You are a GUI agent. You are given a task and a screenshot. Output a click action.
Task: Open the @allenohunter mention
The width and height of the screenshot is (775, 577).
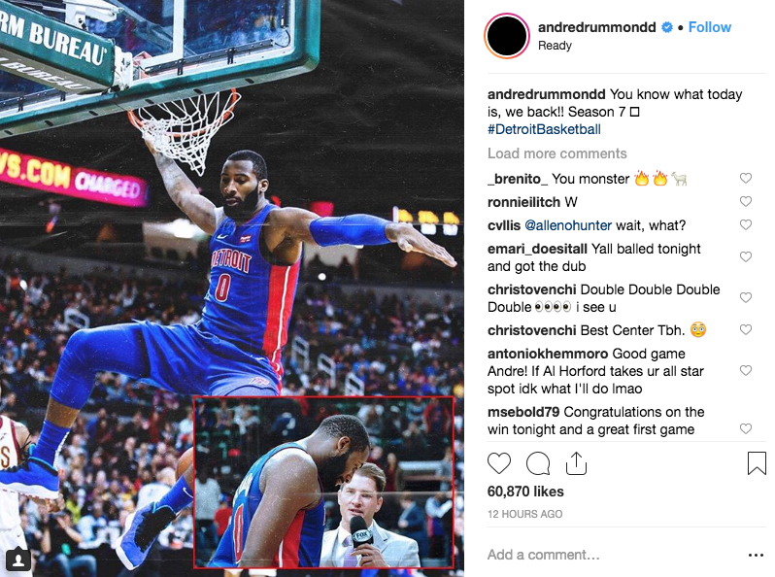(568, 225)
